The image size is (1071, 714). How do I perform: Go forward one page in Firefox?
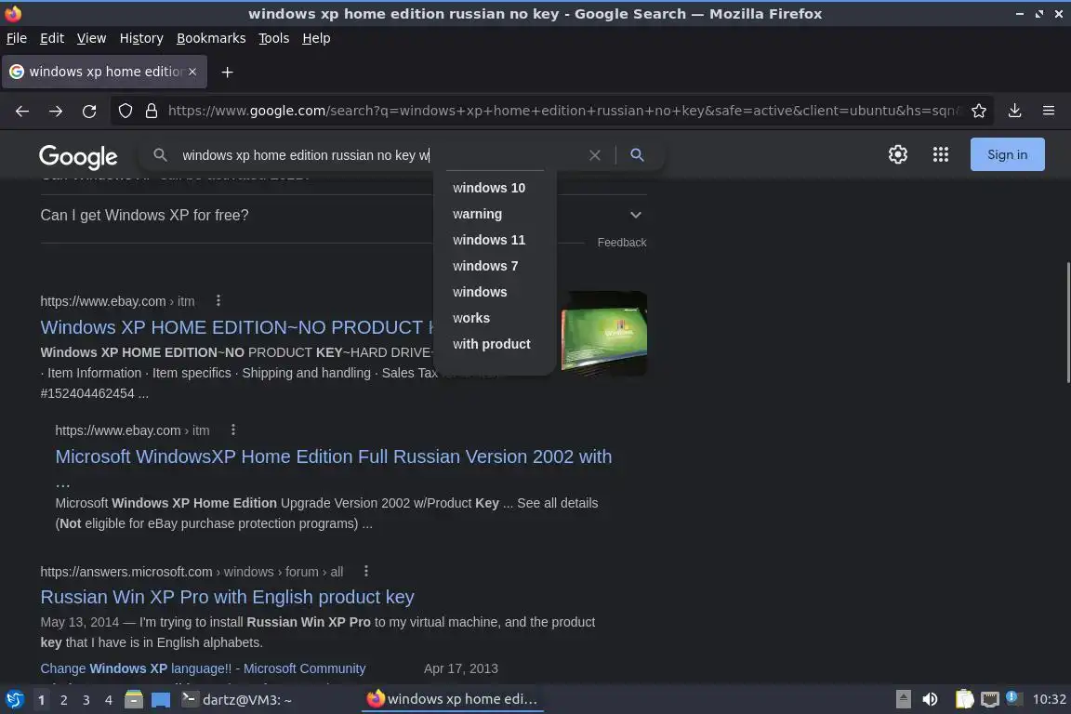56,111
